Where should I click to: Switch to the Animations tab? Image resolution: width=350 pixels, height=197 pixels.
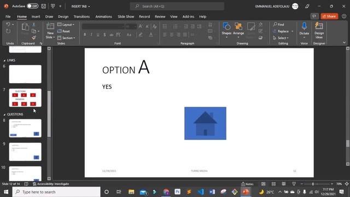point(103,16)
